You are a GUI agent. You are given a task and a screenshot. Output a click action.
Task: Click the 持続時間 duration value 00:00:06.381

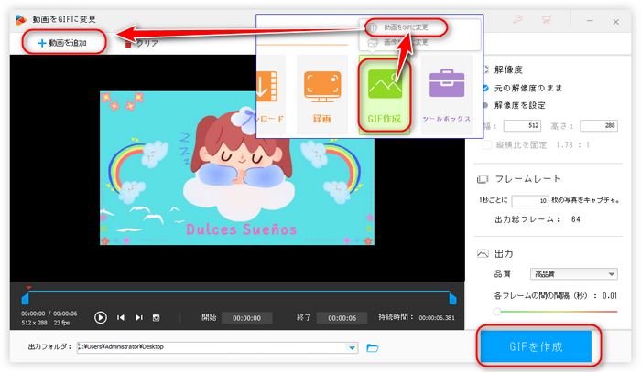coord(437,318)
